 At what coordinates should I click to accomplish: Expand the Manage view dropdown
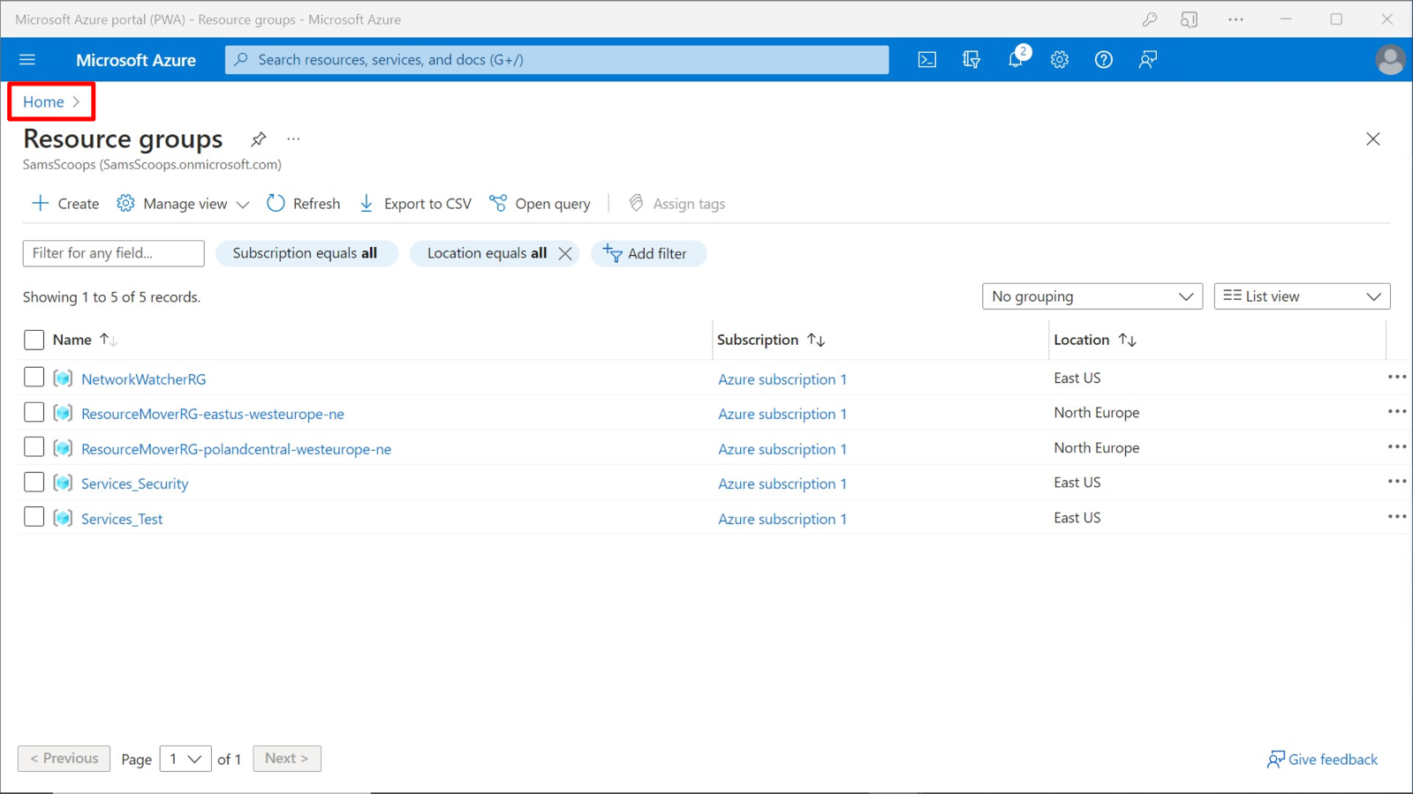point(183,204)
